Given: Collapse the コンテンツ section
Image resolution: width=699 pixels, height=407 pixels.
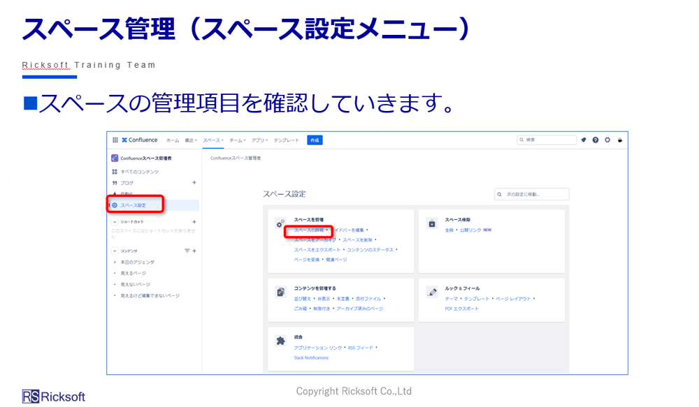Looking at the screenshot, I should (x=115, y=251).
